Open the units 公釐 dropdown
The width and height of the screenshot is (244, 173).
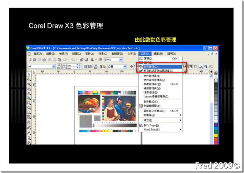point(125,67)
